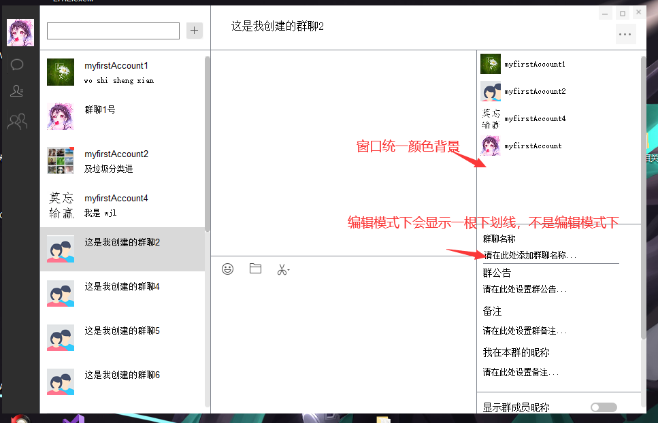Click the message input area
The image size is (658, 423).
pyautogui.click(x=343, y=343)
